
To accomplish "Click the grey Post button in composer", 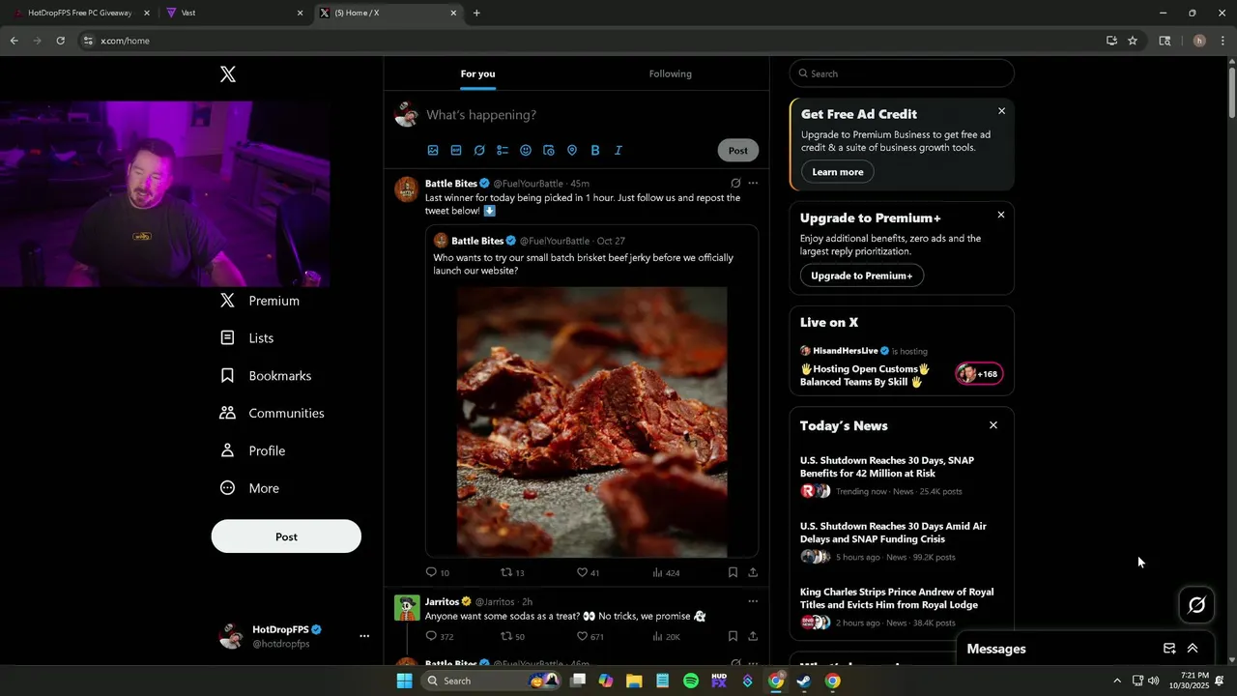I will point(738,151).
